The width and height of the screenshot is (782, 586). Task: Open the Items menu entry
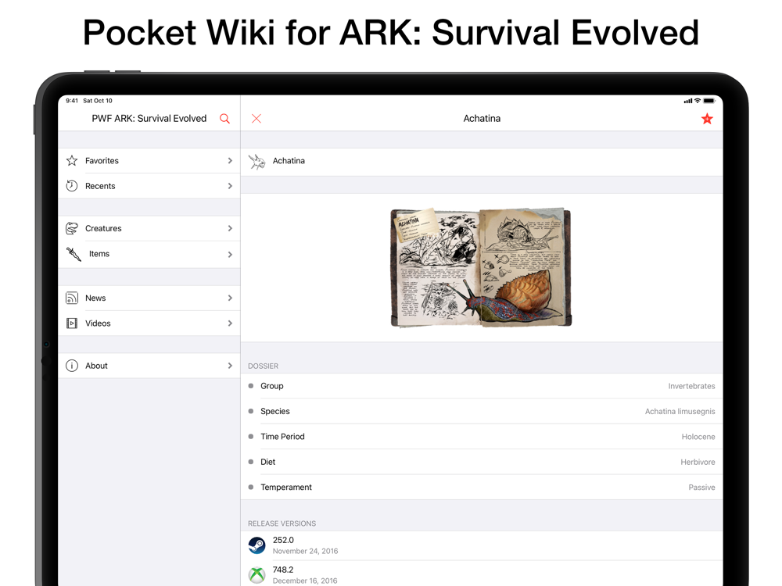pyautogui.click(x=149, y=255)
